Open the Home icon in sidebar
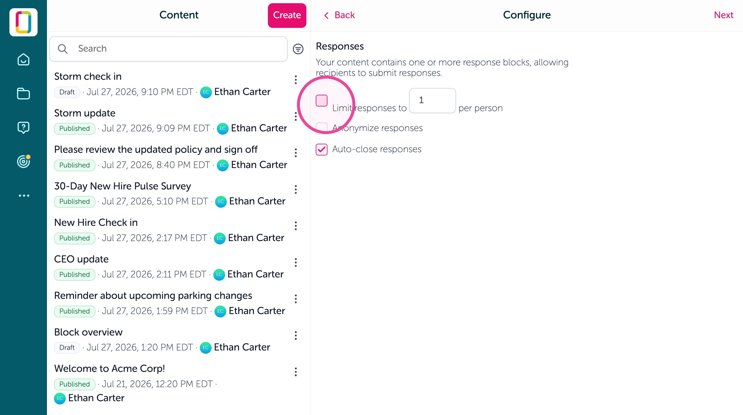This screenshot has height=415, width=743. (23, 60)
